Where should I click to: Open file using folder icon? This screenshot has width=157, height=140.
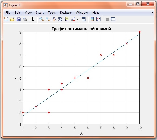point(12,19)
